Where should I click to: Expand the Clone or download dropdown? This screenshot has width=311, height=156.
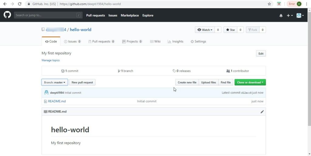250,82
